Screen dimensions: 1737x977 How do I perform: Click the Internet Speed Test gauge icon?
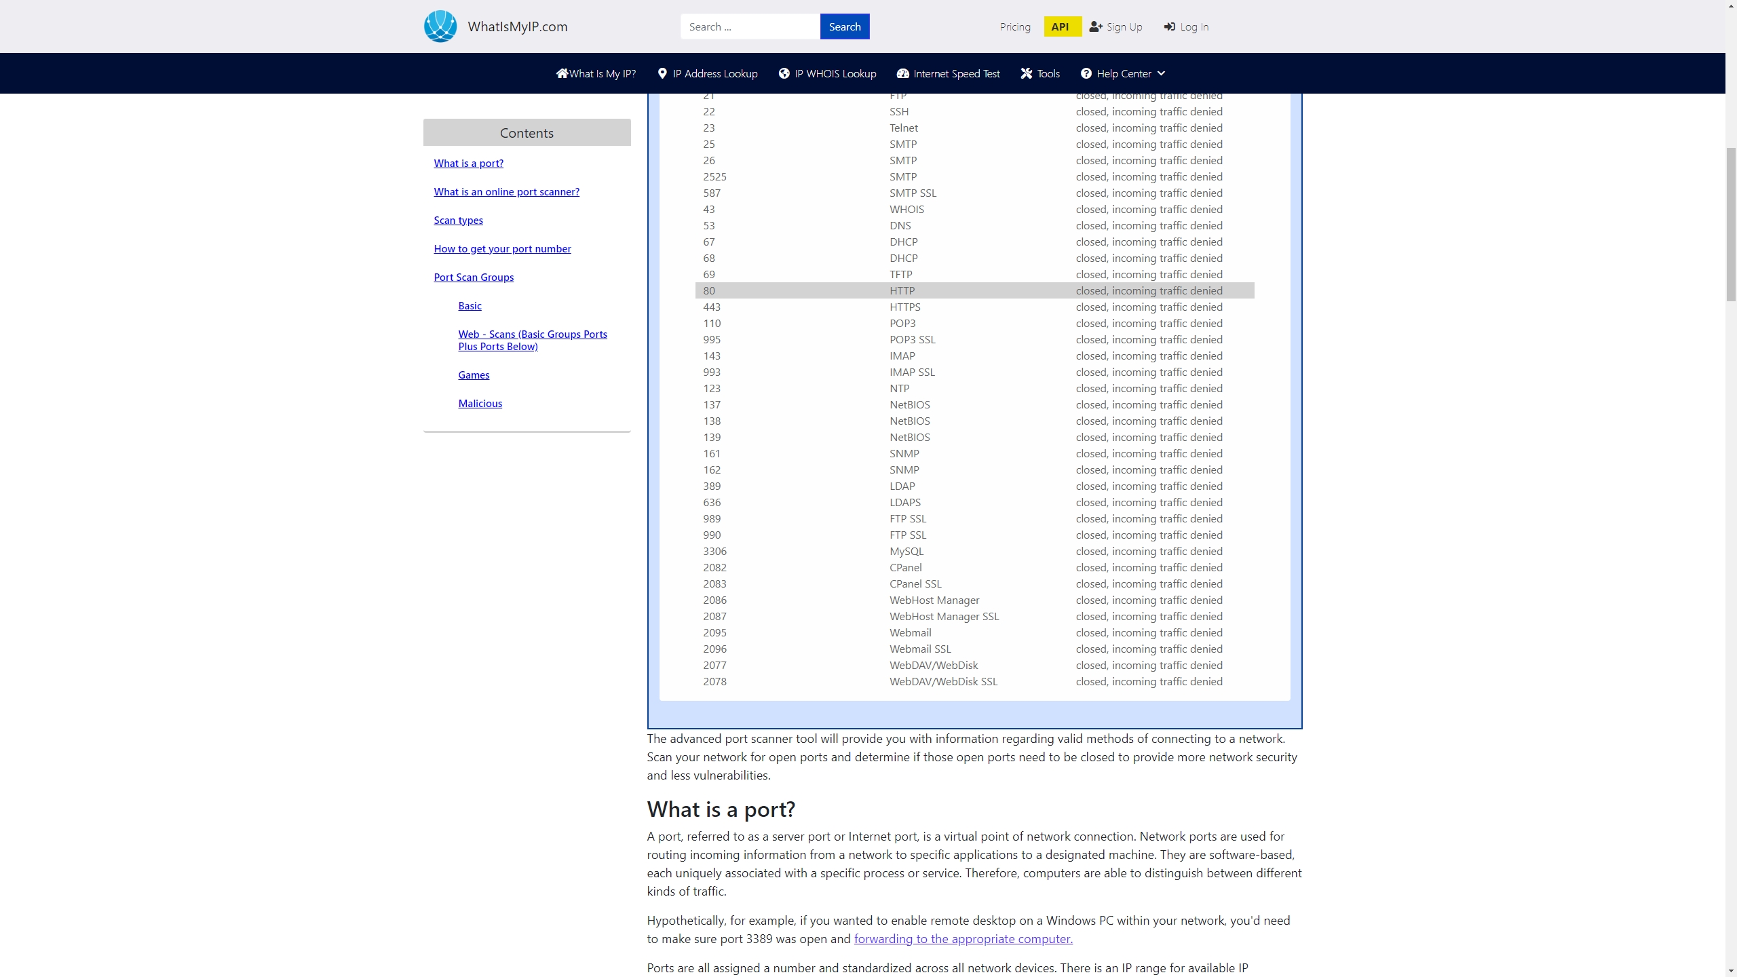coord(902,73)
